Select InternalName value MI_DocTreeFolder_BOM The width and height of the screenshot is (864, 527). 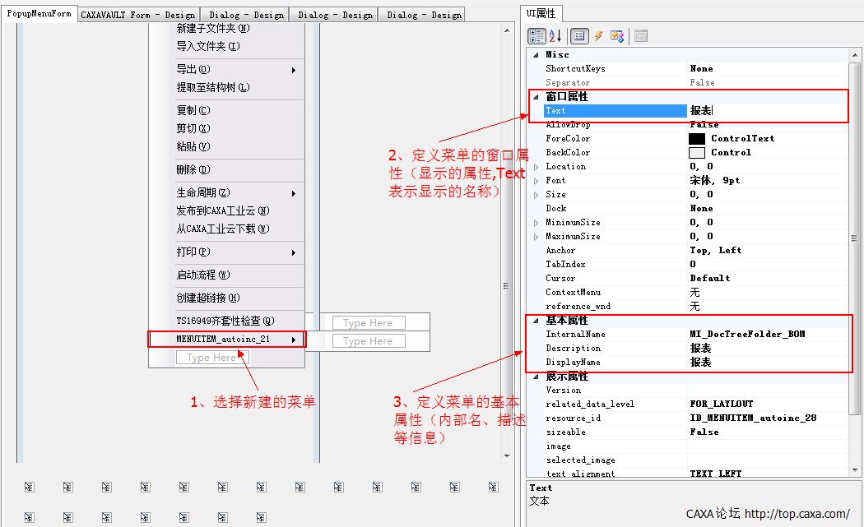(747, 335)
